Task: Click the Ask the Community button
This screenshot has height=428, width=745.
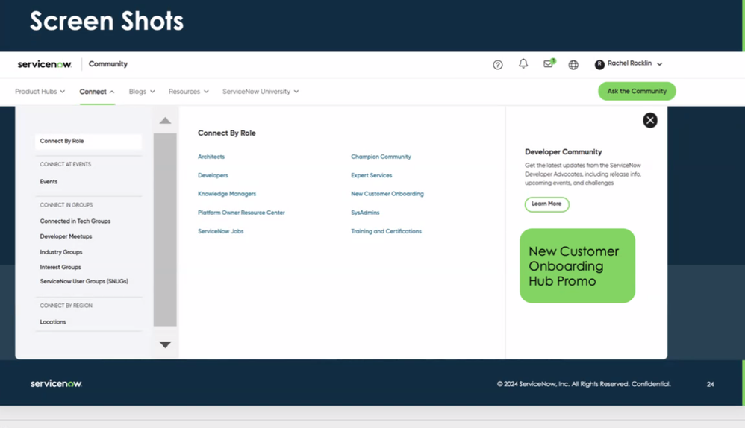Action: pyautogui.click(x=637, y=91)
